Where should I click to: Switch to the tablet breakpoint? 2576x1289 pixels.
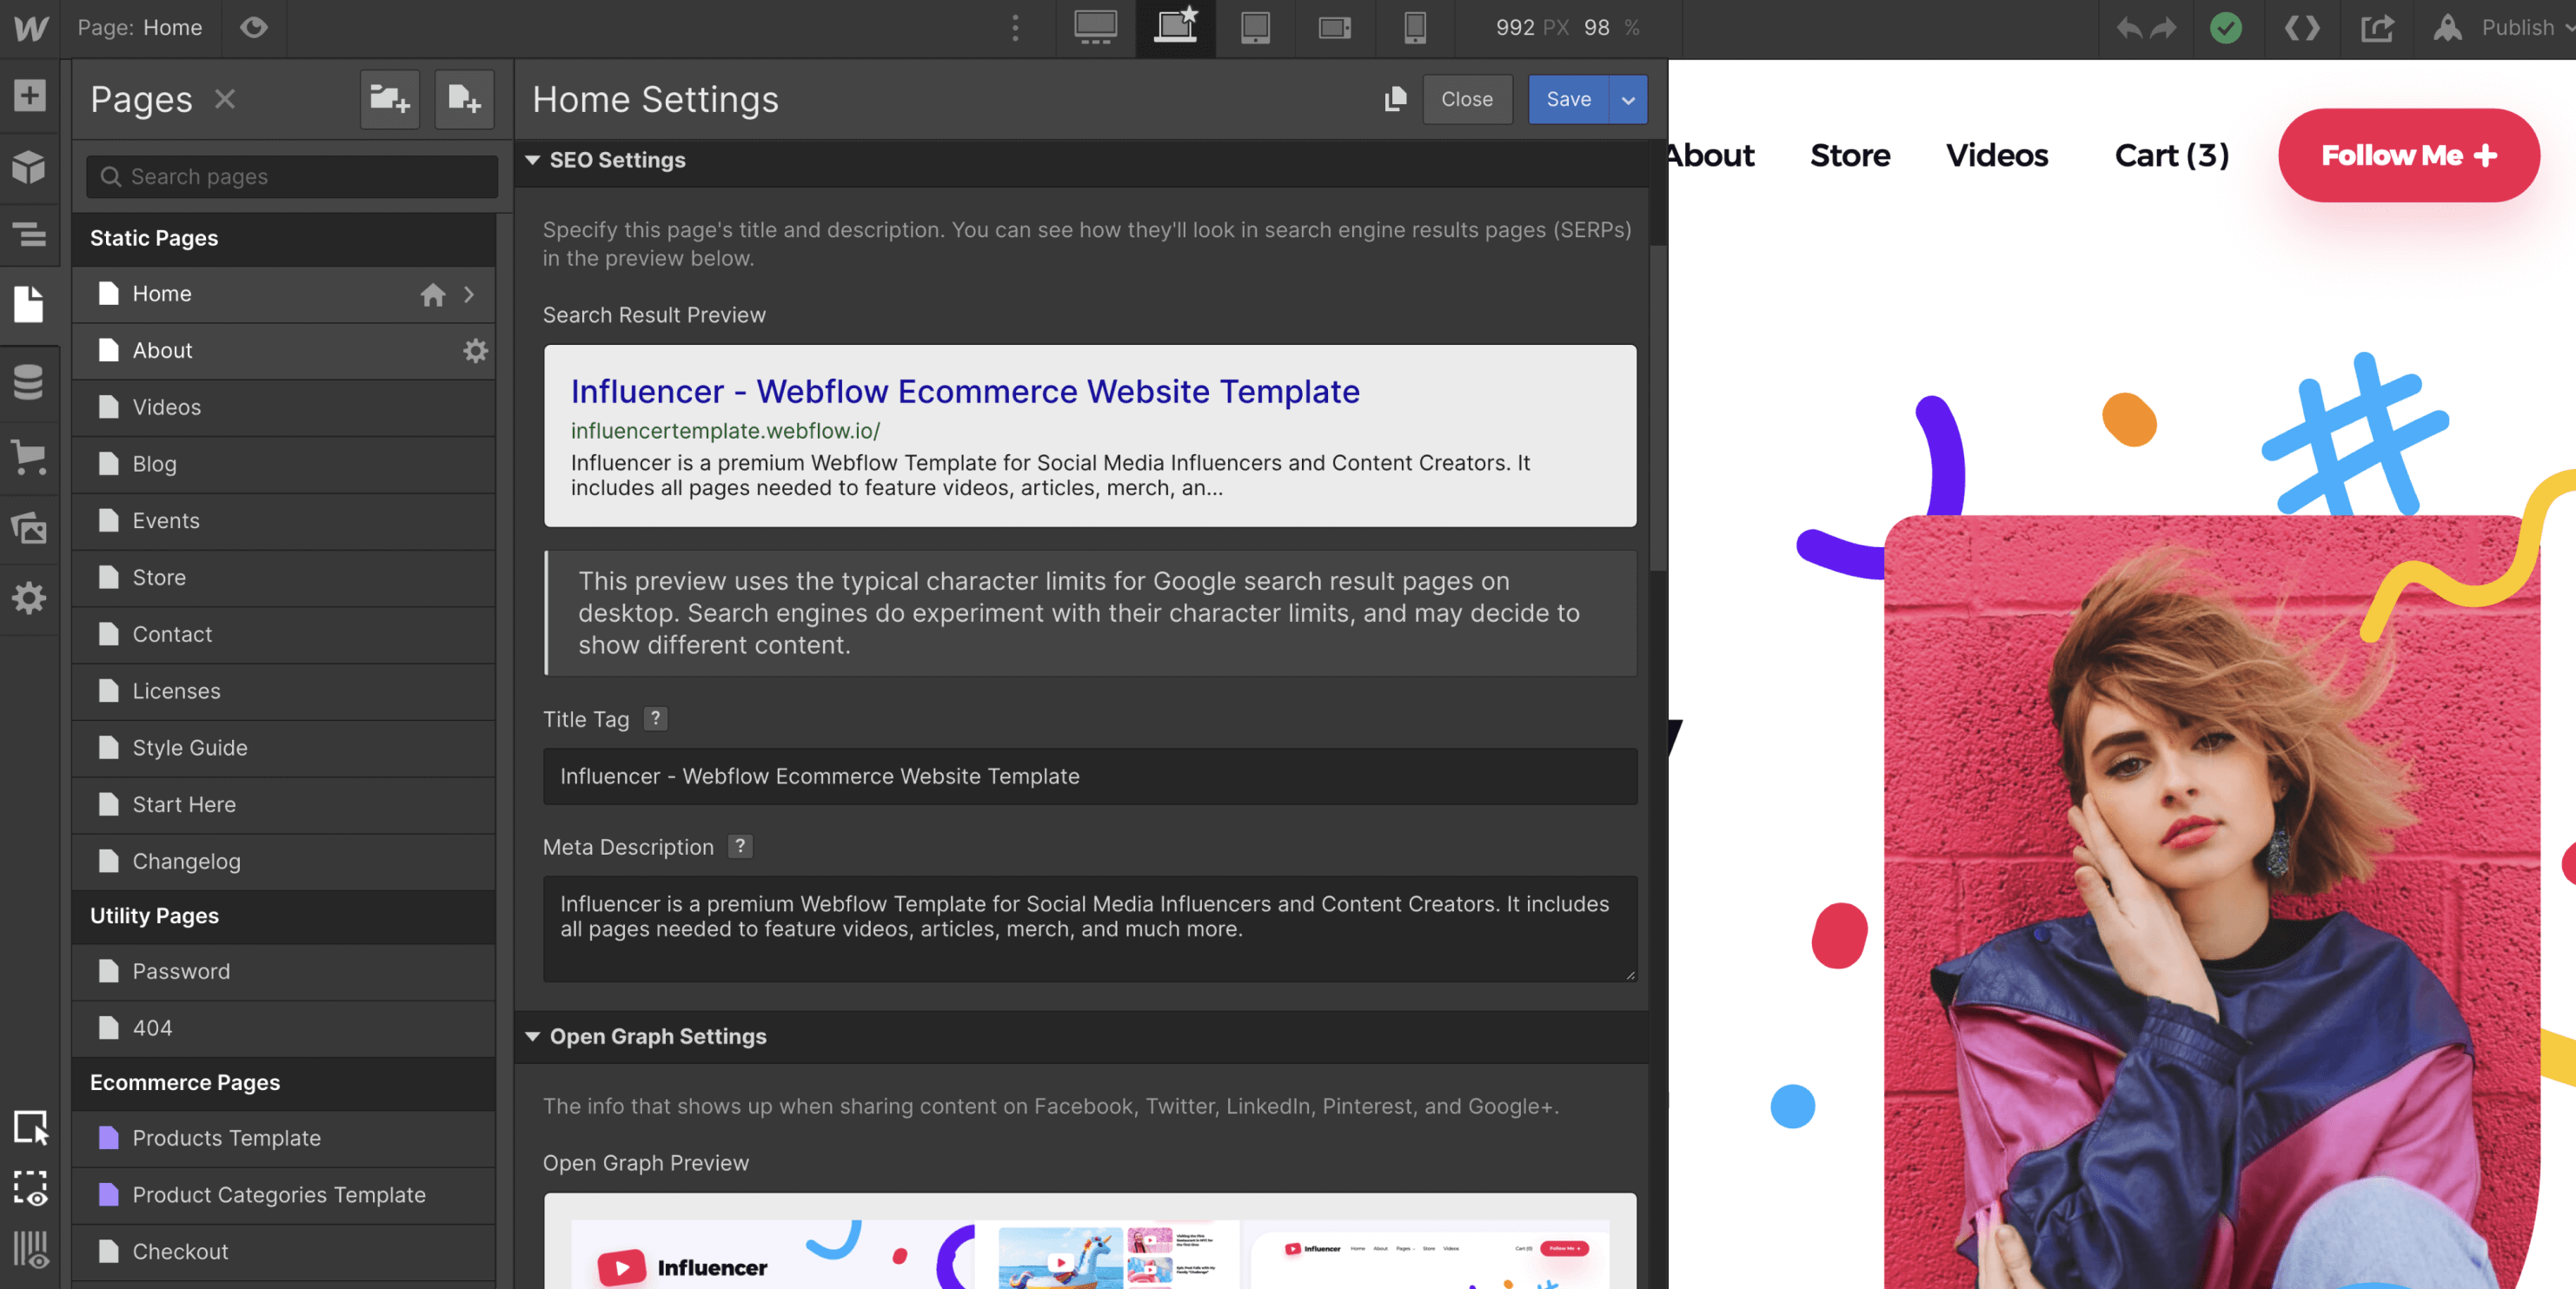[x=1254, y=28]
